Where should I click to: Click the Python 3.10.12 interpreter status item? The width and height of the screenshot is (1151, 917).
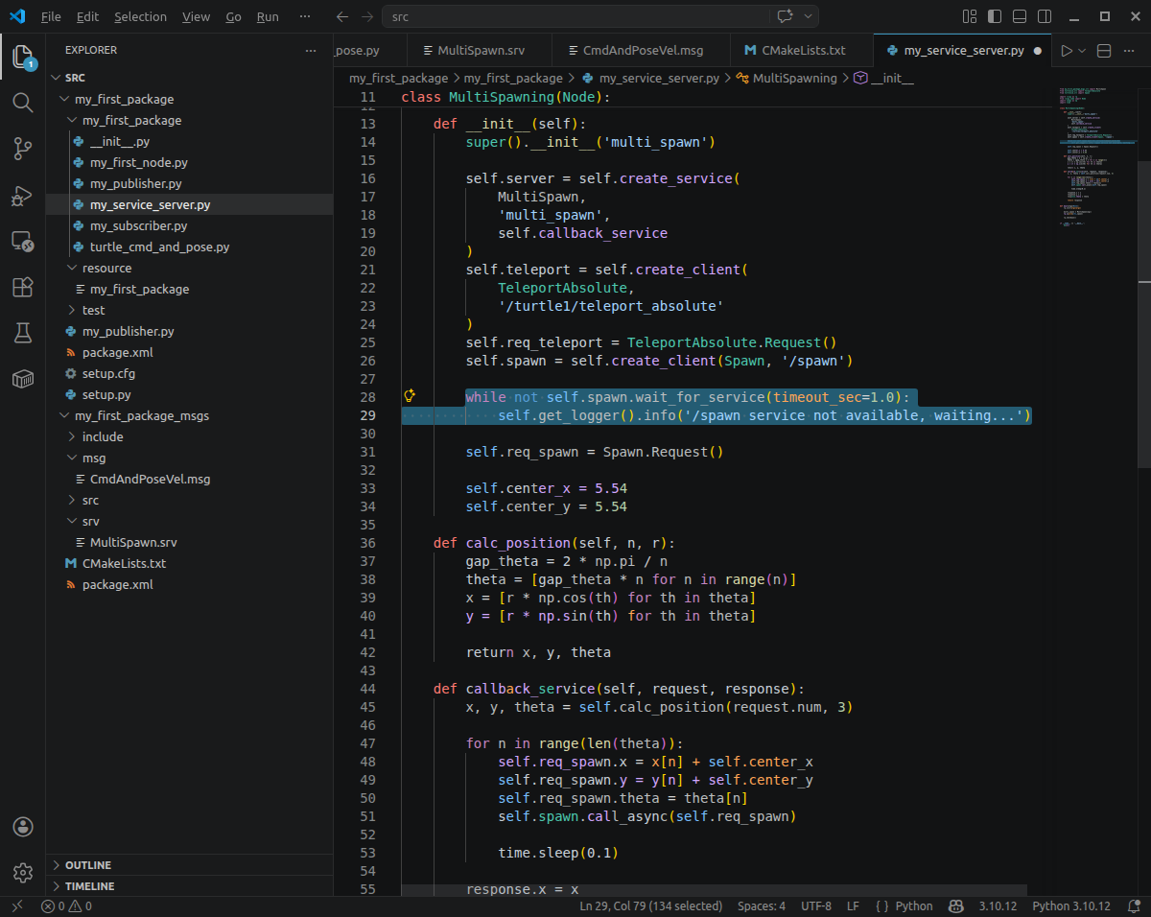click(x=1071, y=905)
